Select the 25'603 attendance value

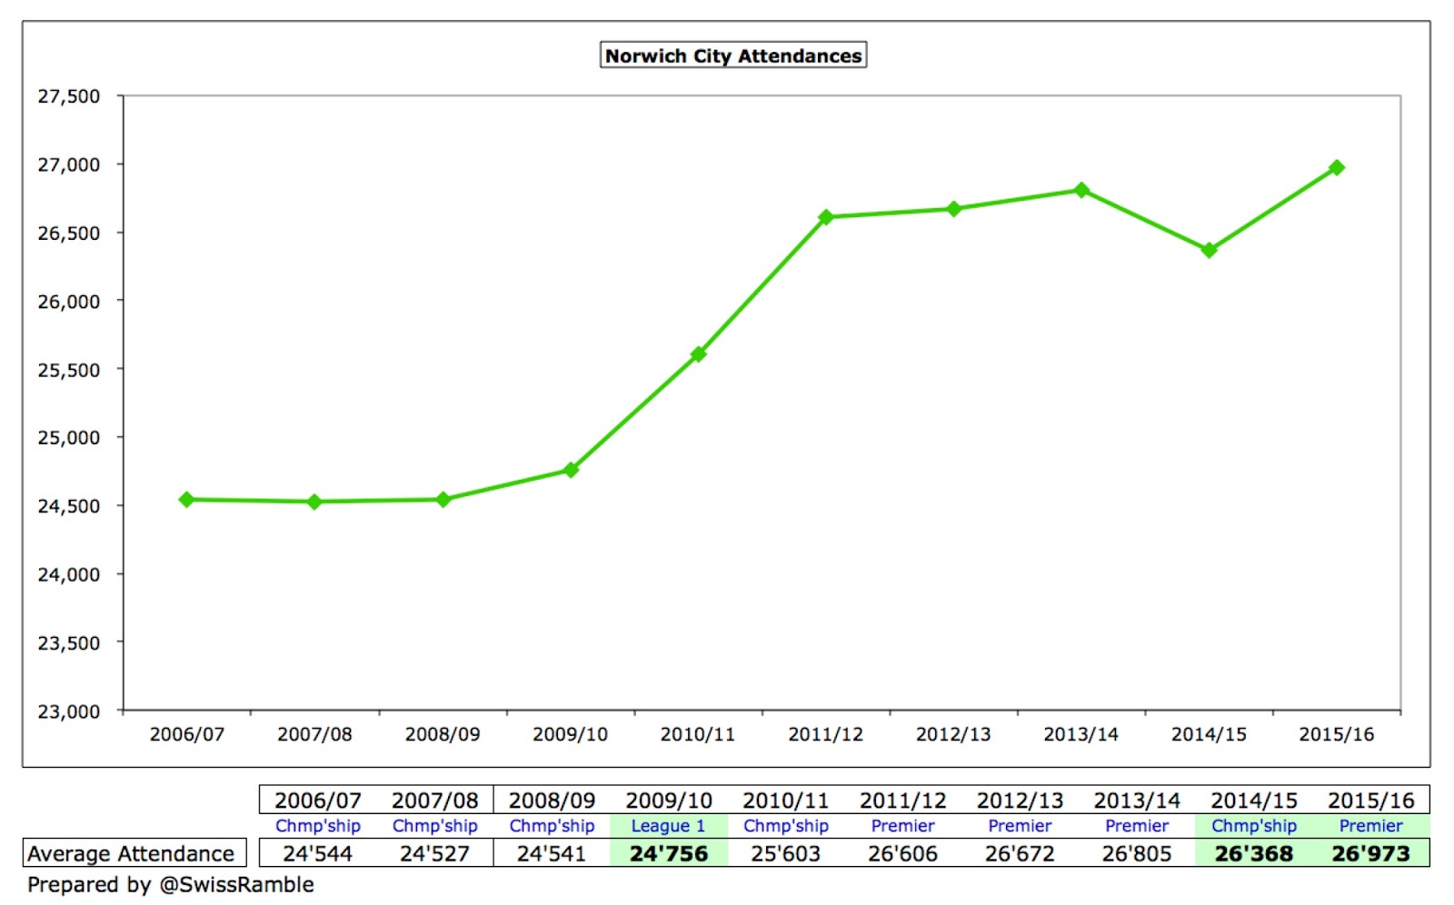tap(786, 853)
